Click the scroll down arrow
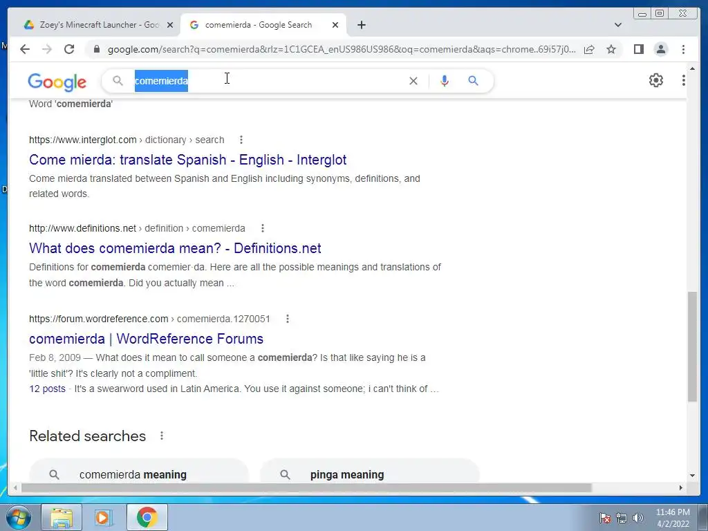708x531 pixels. click(x=692, y=476)
